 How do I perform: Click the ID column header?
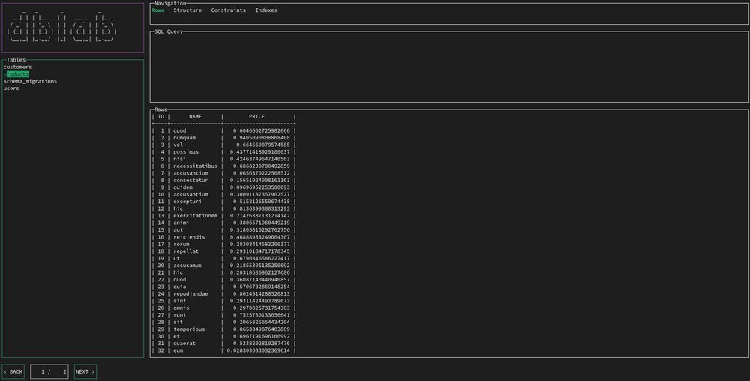click(x=161, y=117)
